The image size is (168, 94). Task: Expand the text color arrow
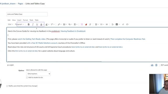pyautogui.click(x=43, y=24)
